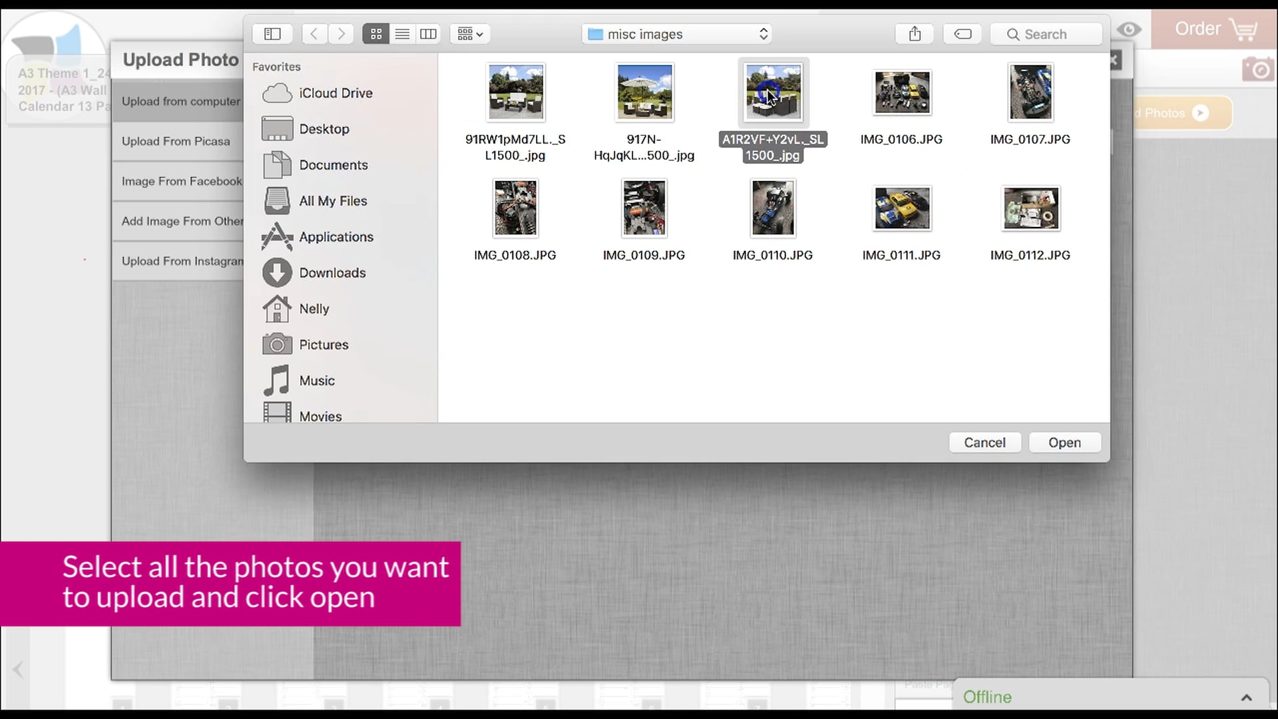
Task: Select the IMG_0109.JPG thumbnail
Action: (x=644, y=208)
